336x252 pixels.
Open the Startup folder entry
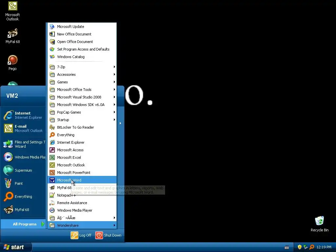(82, 119)
